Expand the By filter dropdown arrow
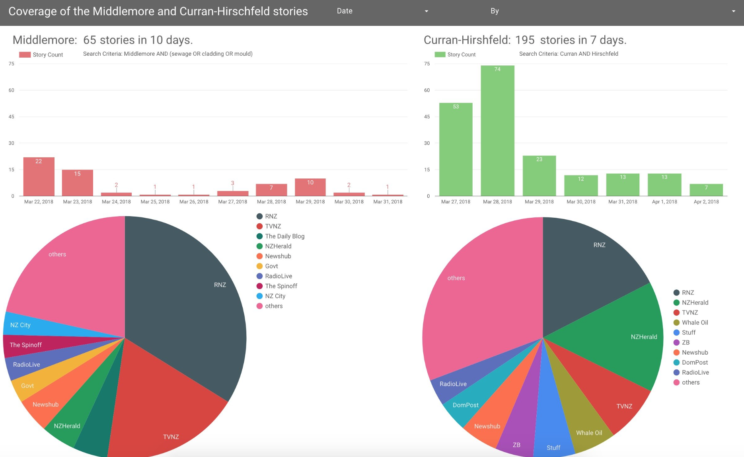Viewport: 744px width, 457px height. click(x=733, y=11)
